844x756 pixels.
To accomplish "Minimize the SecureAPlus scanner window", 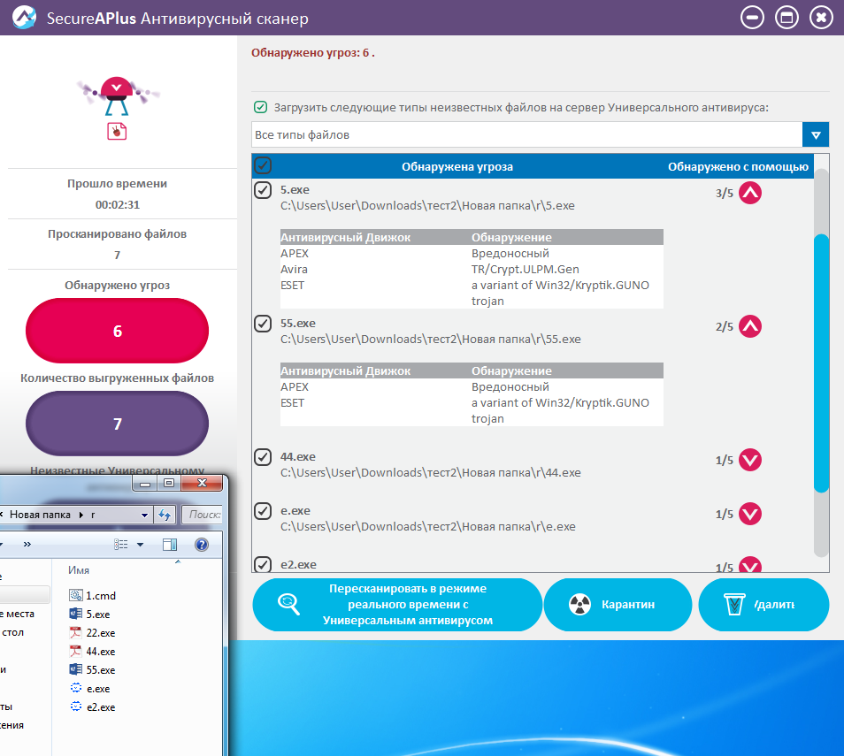I will [x=752, y=18].
